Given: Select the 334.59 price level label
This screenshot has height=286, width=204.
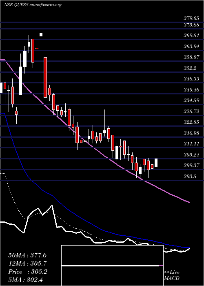Looking at the screenshot, I should [x=191, y=101].
